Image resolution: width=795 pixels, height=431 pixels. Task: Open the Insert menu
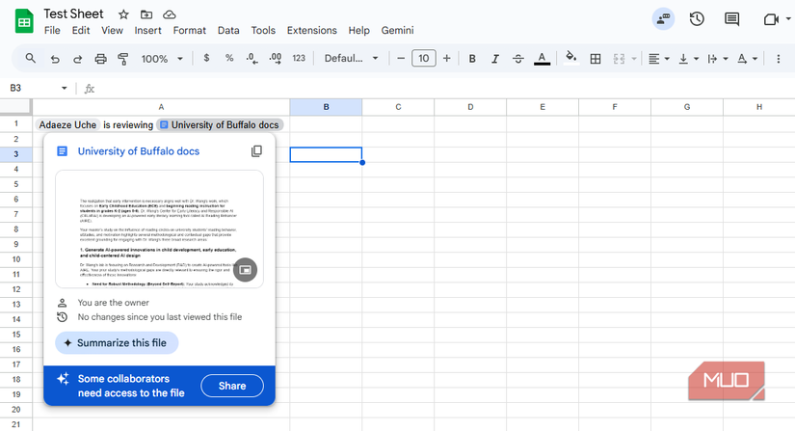(x=147, y=31)
